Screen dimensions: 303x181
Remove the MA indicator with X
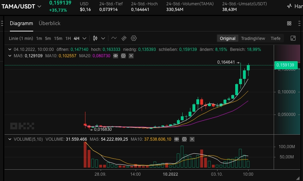coord(131,56)
